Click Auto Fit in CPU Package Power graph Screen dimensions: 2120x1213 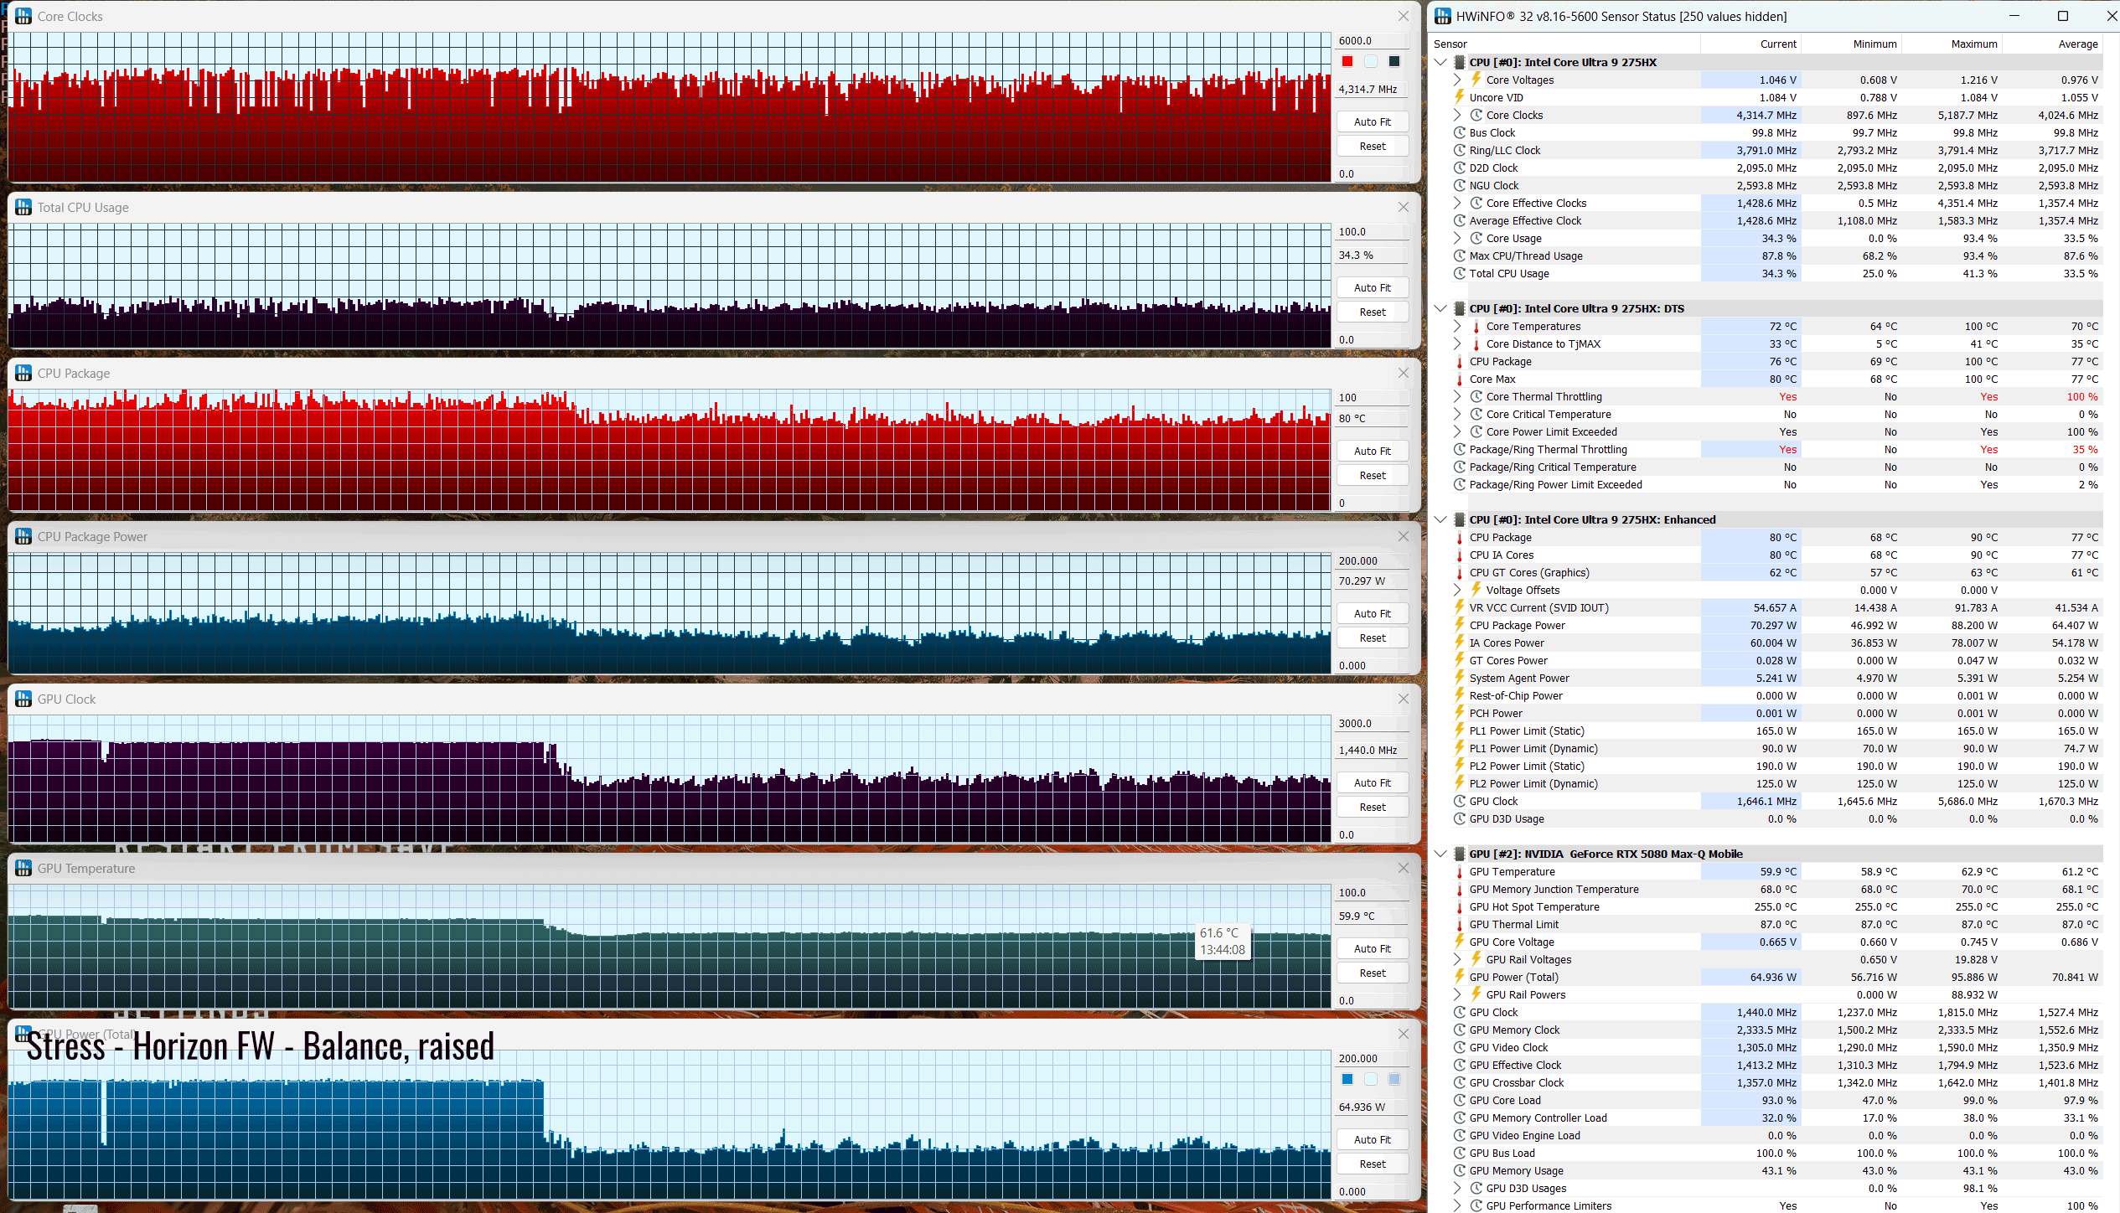point(1372,613)
